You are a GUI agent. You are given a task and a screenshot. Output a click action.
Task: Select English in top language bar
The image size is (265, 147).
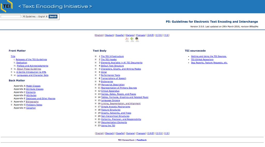point(99,35)
